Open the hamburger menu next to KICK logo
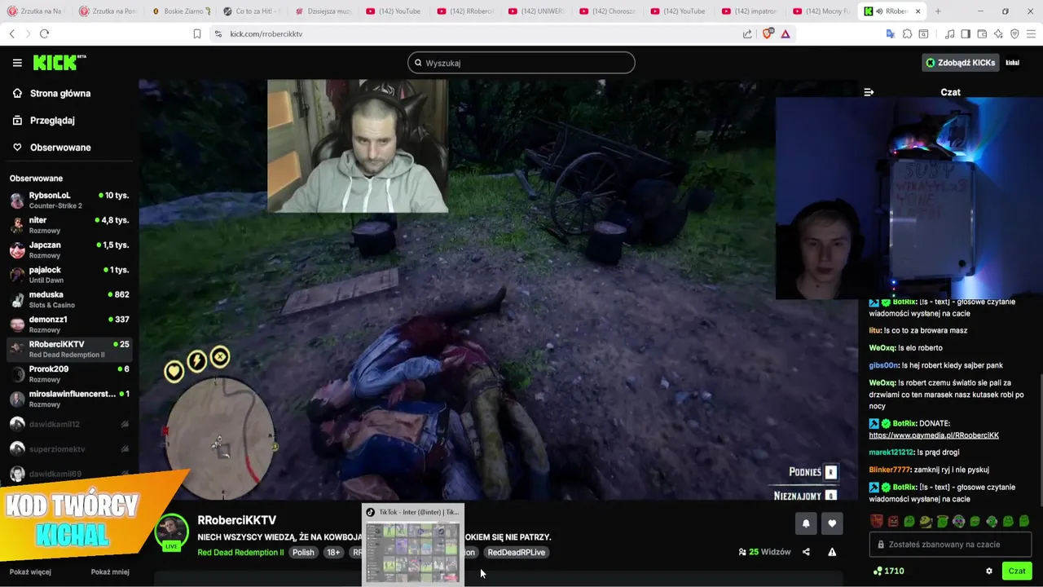Viewport: 1043px width, 587px height. (x=17, y=63)
